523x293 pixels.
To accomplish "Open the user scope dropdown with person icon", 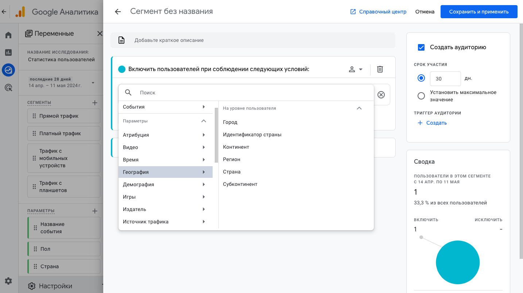I will pyautogui.click(x=356, y=69).
